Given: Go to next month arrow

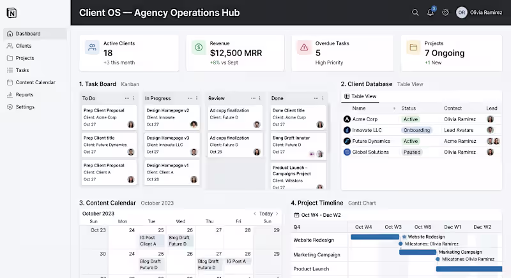Looking at the screenshot, I should 277,214.
